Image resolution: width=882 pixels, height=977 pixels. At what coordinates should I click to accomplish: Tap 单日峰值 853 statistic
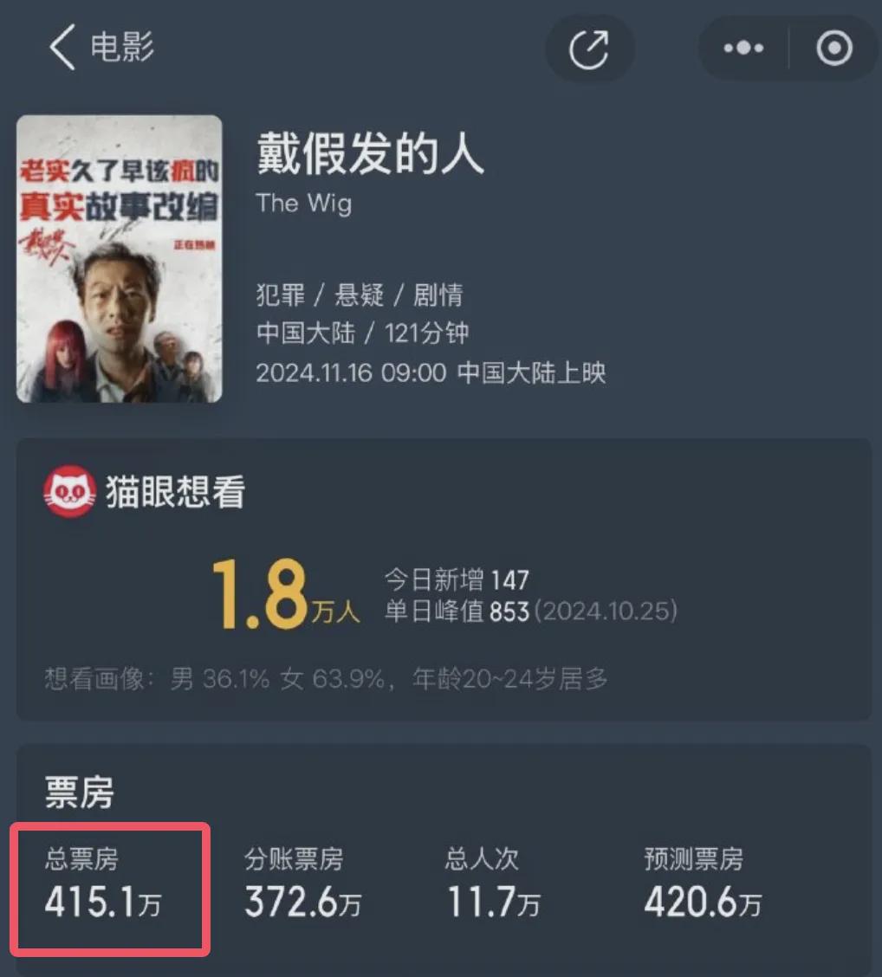pyautogui.click(x=531, y=611)
